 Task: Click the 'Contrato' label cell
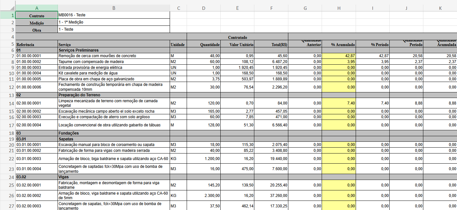[x=37, y=16]
